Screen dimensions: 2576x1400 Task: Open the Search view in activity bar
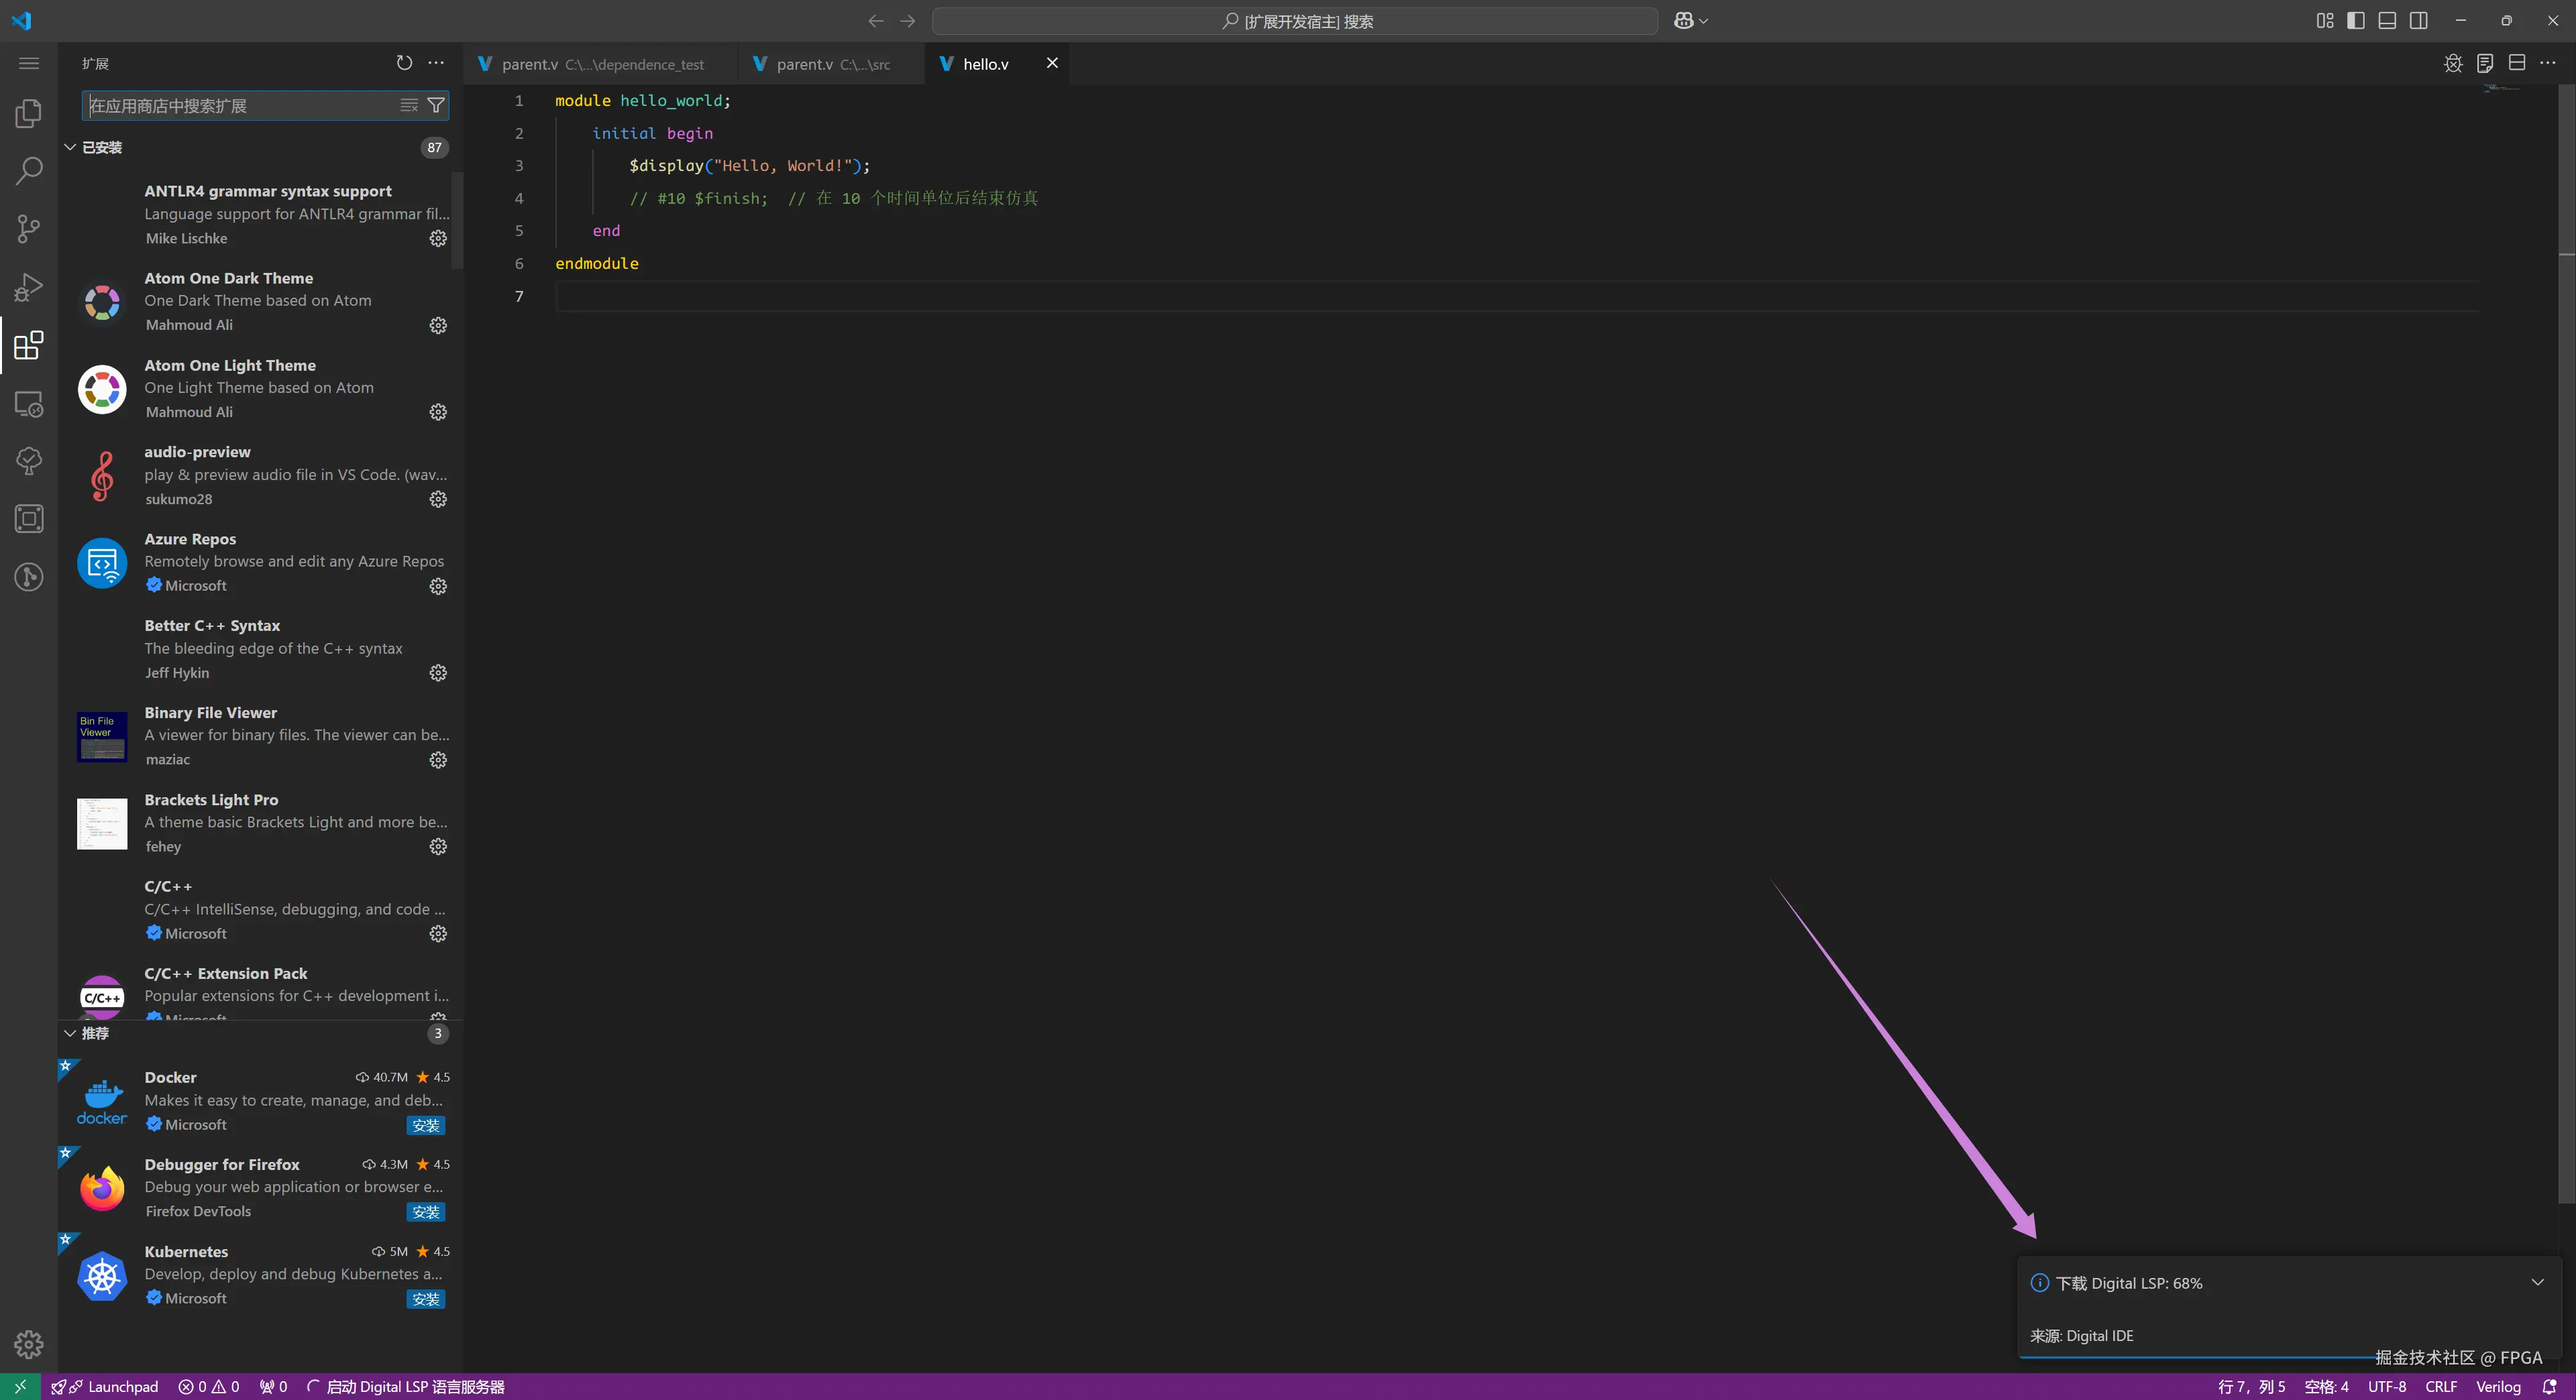29,171
